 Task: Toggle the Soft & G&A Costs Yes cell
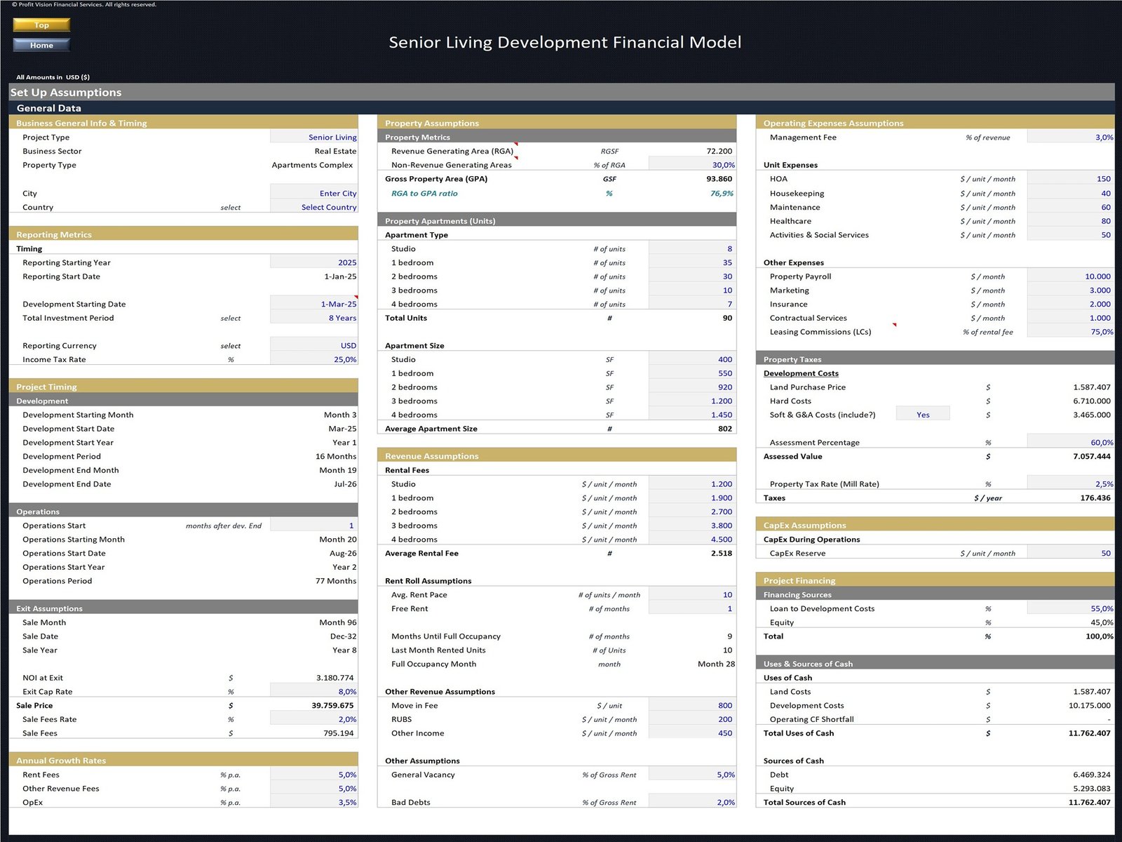click(923, 415)
